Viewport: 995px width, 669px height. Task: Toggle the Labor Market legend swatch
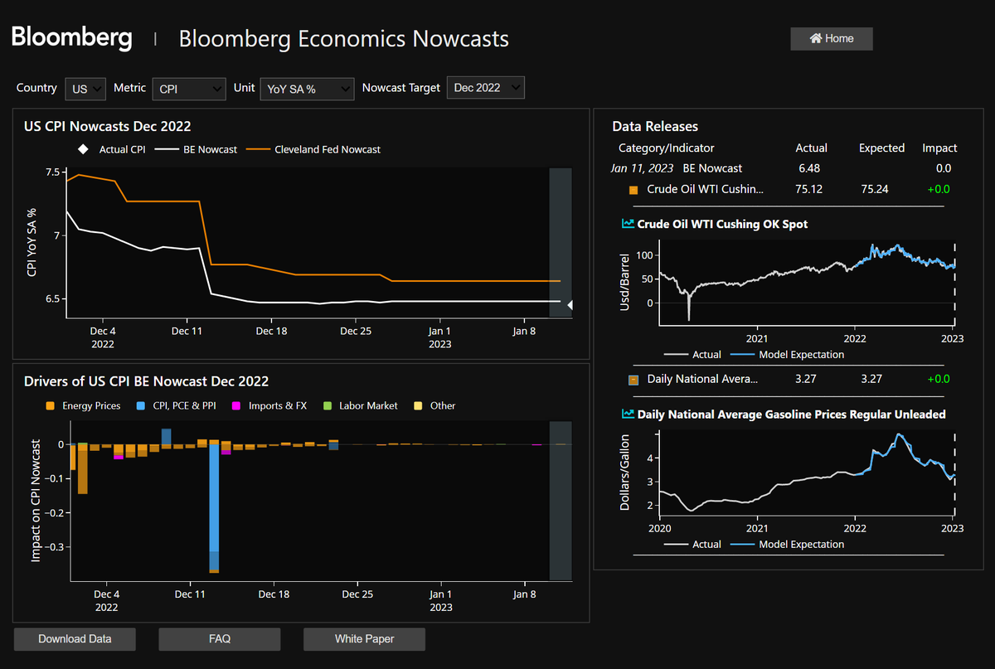click(327, 406)
